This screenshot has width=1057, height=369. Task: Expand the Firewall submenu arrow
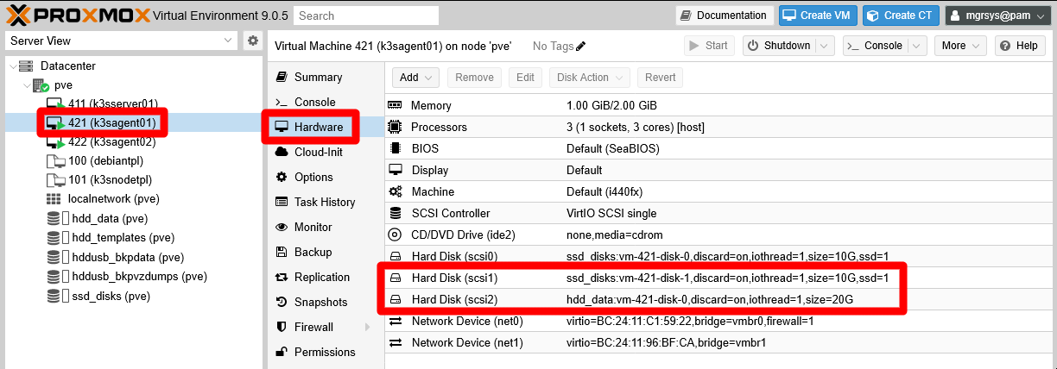coord(368,327)
